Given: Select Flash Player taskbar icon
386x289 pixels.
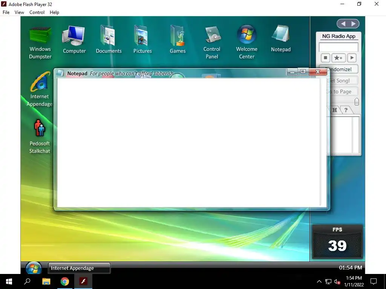Looking at the screenshot, I should (83, 281).
